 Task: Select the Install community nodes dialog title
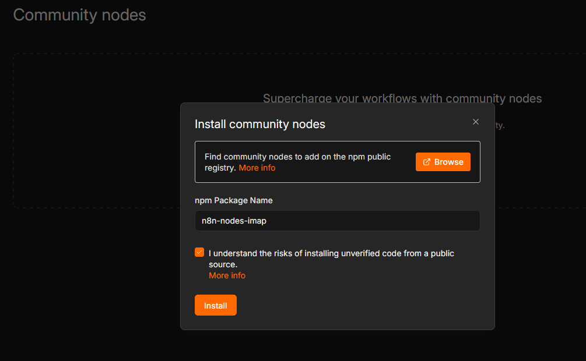coord(259,124)
